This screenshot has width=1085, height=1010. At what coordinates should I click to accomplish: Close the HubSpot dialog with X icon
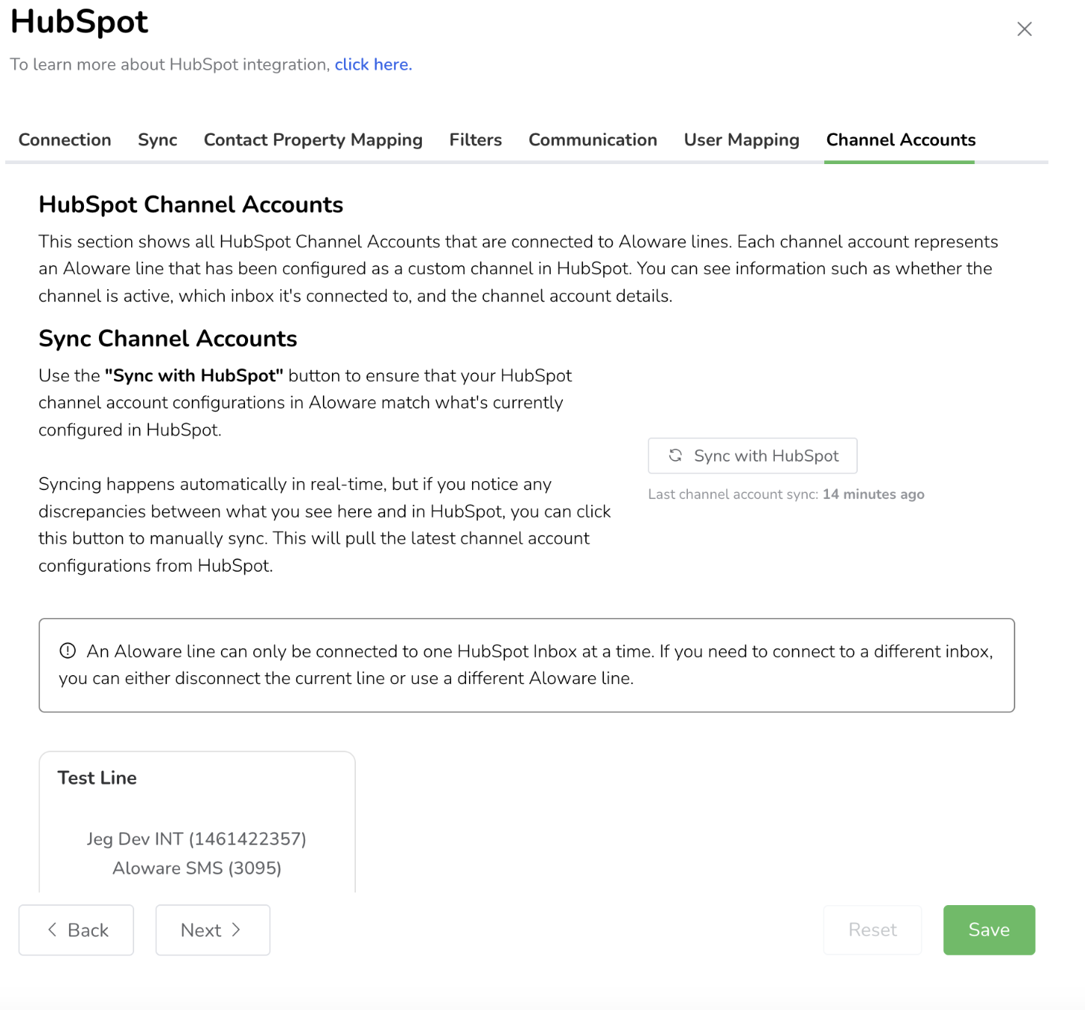(x=1024, y=29)
